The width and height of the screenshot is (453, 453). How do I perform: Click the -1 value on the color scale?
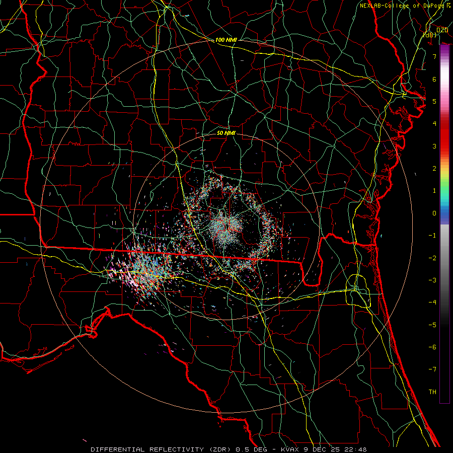pos(432,236)
